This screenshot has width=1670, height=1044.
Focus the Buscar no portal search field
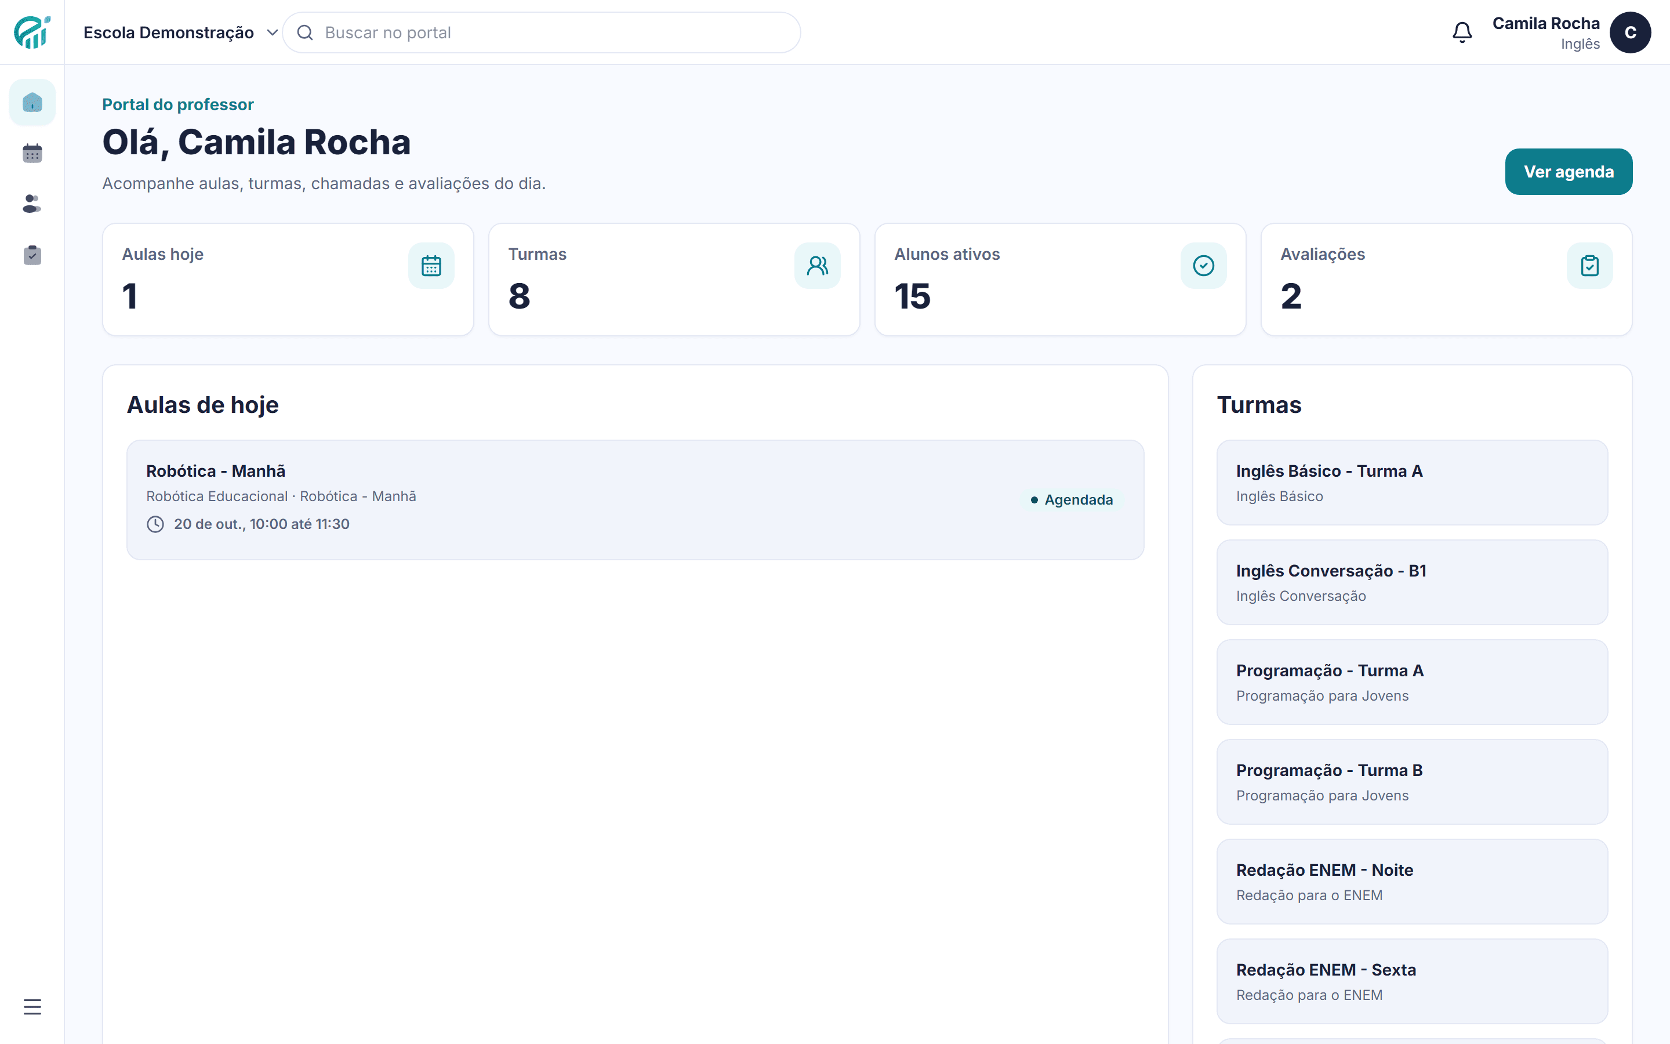(x=542, y=32)
